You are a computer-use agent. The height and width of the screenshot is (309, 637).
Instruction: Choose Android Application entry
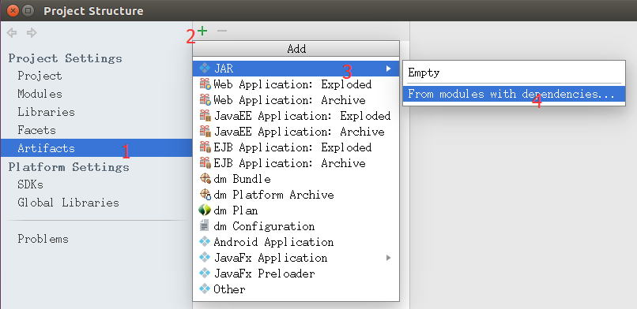pos(296,242)
